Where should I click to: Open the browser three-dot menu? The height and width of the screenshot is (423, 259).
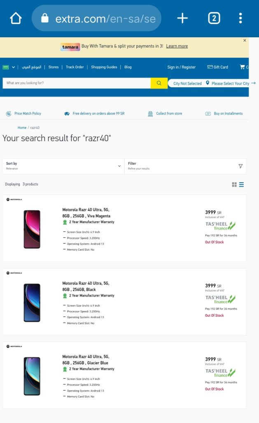click(240, 18)
